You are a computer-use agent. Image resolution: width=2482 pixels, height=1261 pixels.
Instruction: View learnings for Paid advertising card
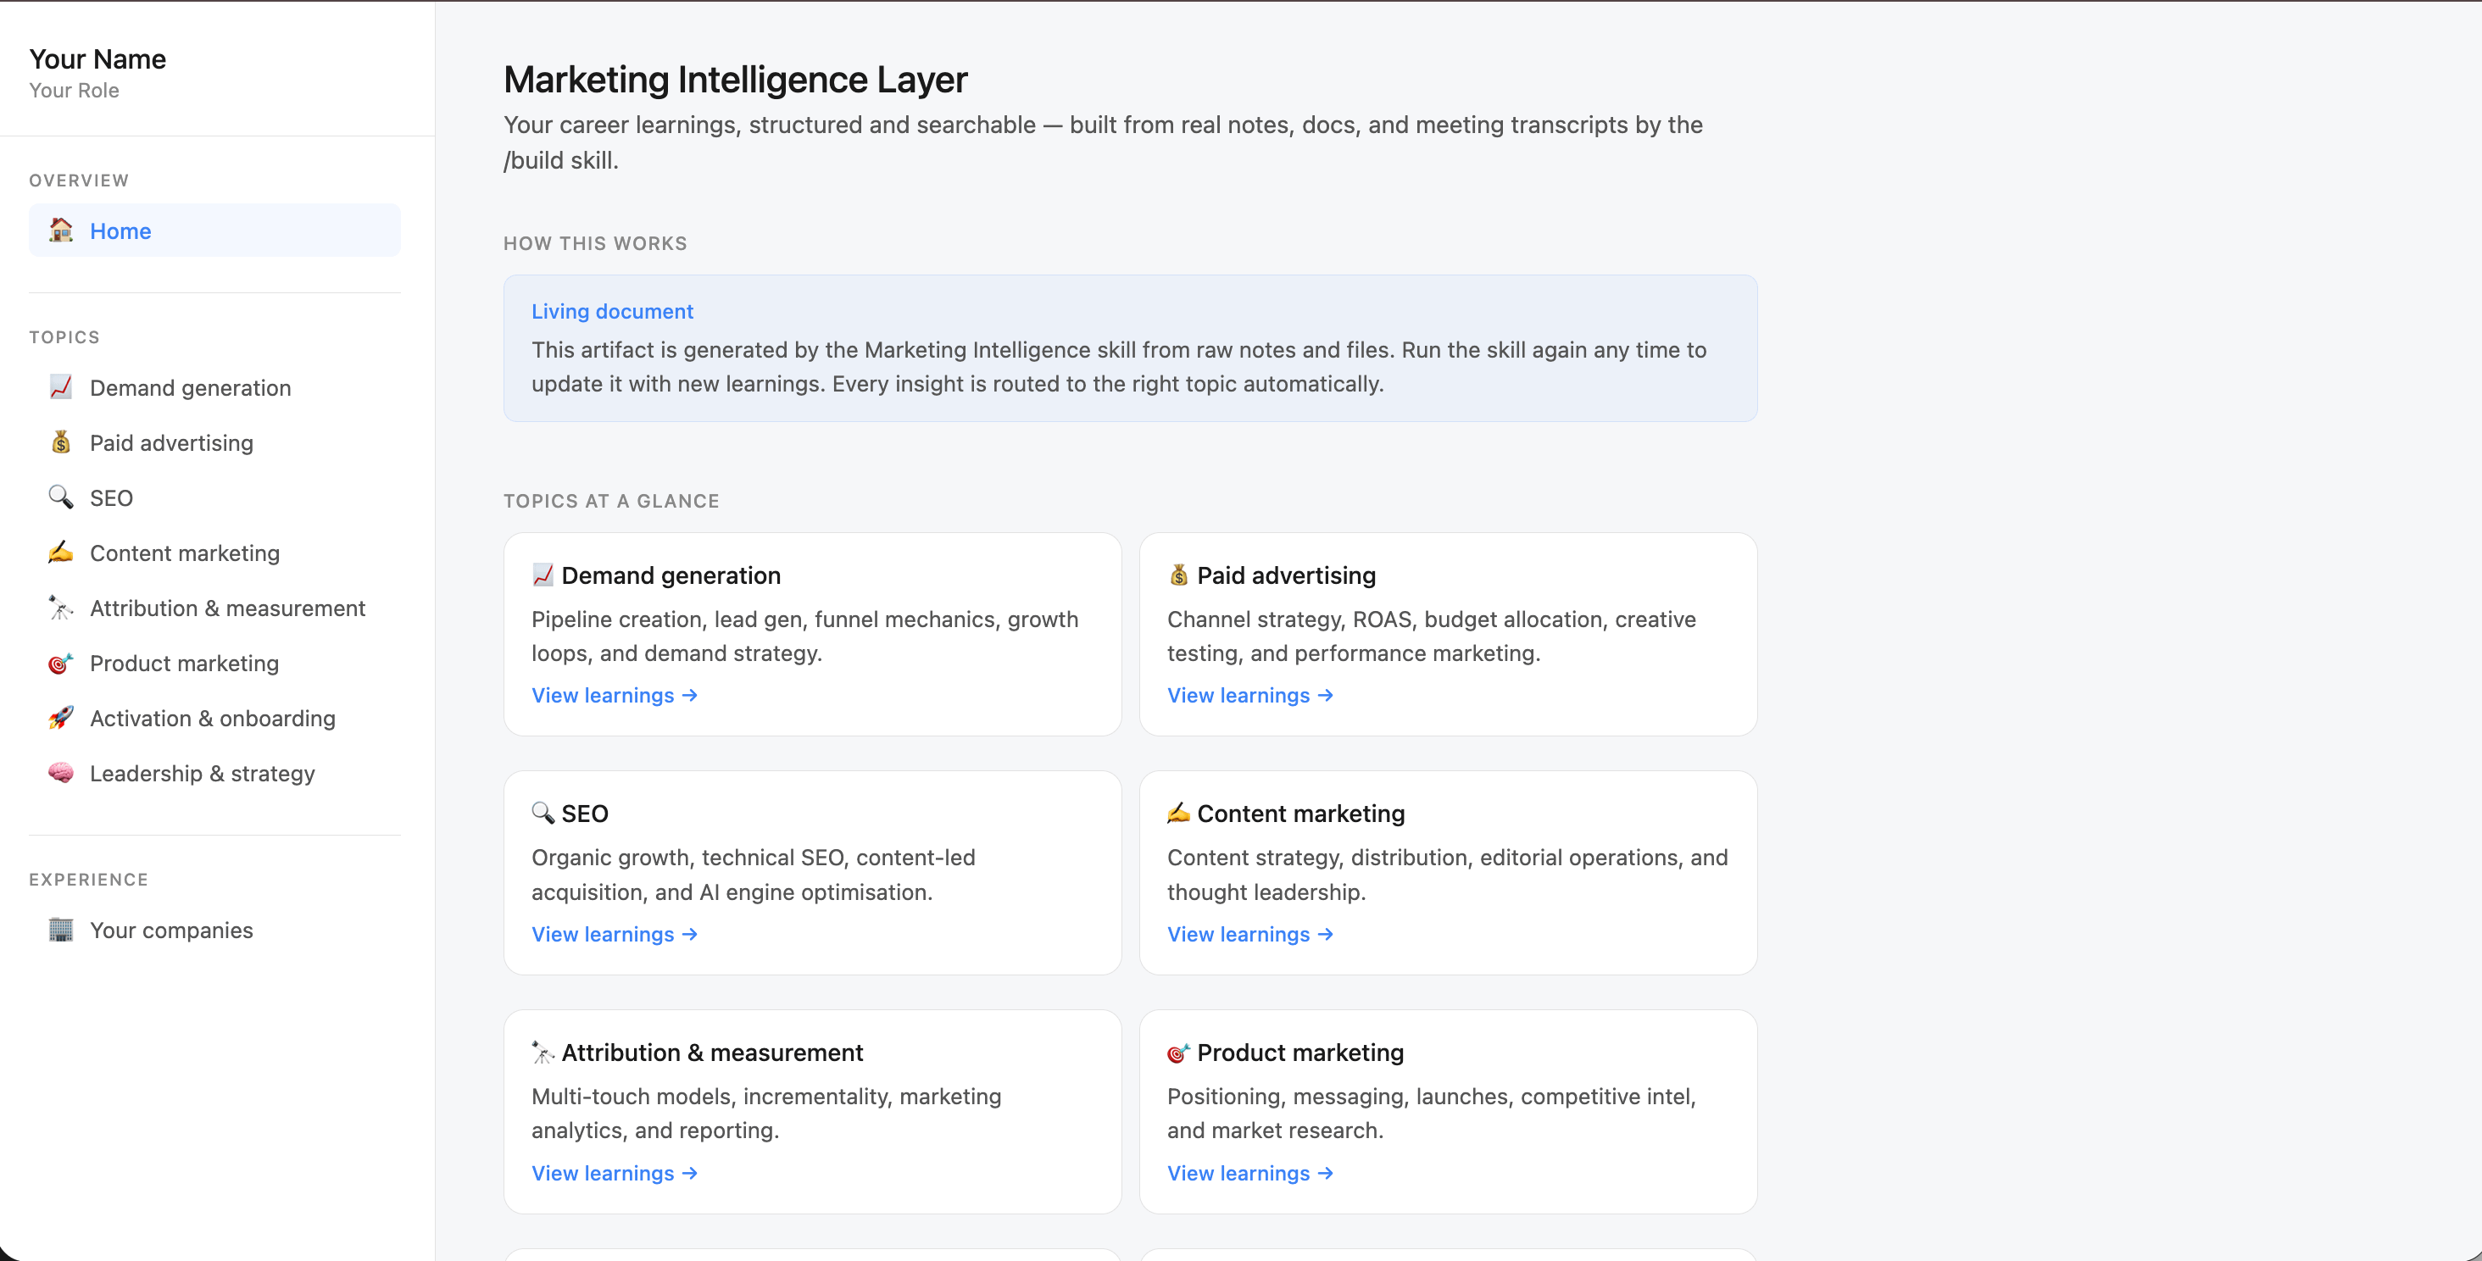click(1250, 695)
